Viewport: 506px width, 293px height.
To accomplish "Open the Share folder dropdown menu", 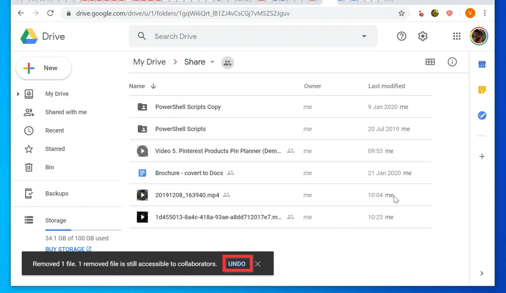I will [212, 62].
